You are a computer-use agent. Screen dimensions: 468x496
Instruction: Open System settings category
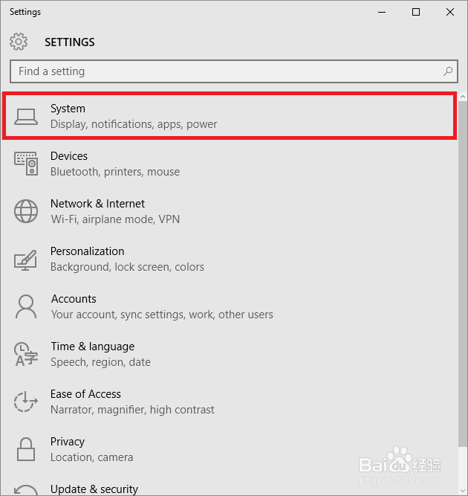point(68,109)
